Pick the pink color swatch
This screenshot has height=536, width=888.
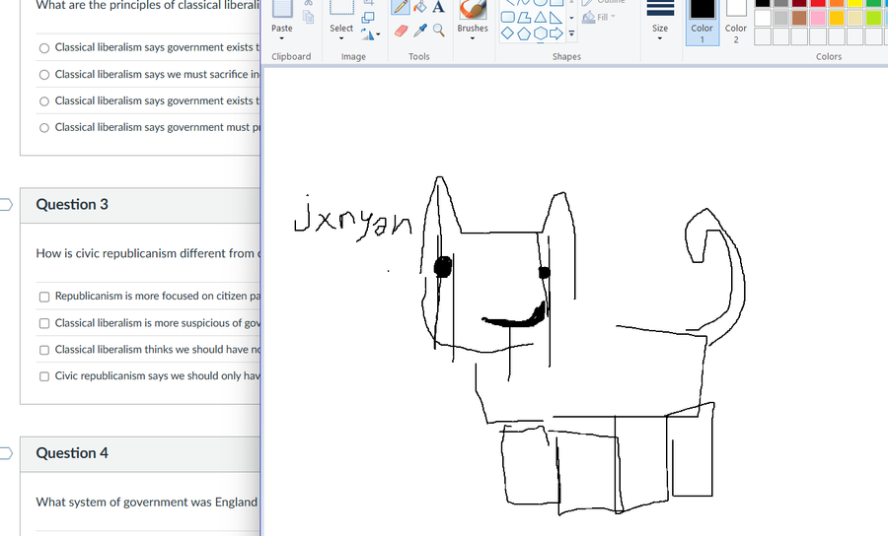[x=818, y=18]
